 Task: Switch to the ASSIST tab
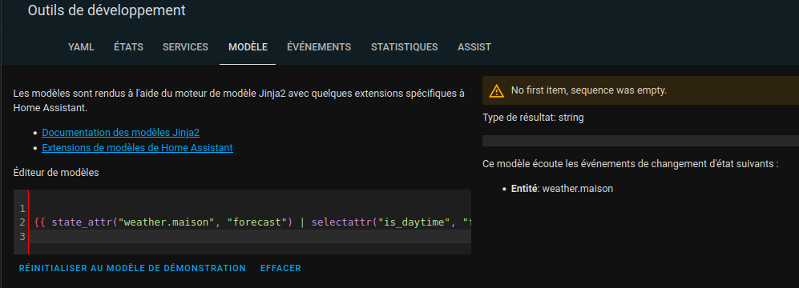[474, 47]
